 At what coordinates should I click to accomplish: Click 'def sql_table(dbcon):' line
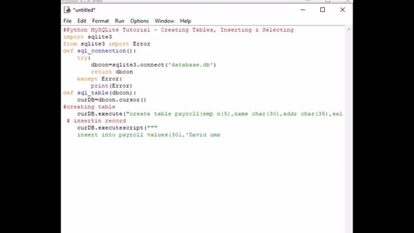click(100, 93)
